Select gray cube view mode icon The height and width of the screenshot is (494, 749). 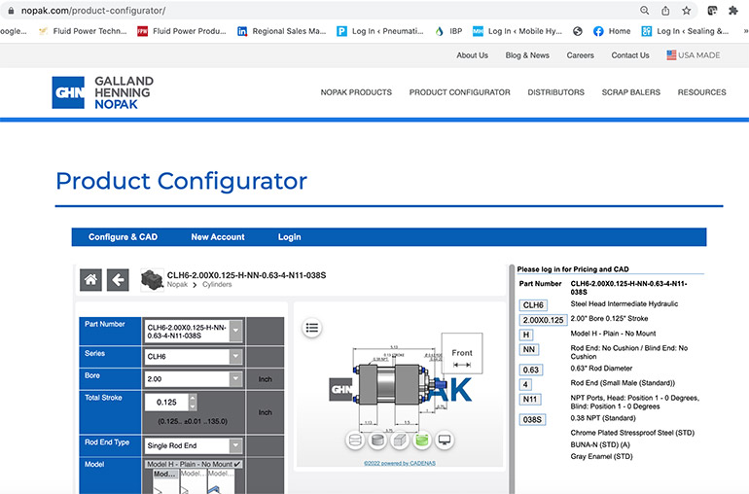click(400, 440)
